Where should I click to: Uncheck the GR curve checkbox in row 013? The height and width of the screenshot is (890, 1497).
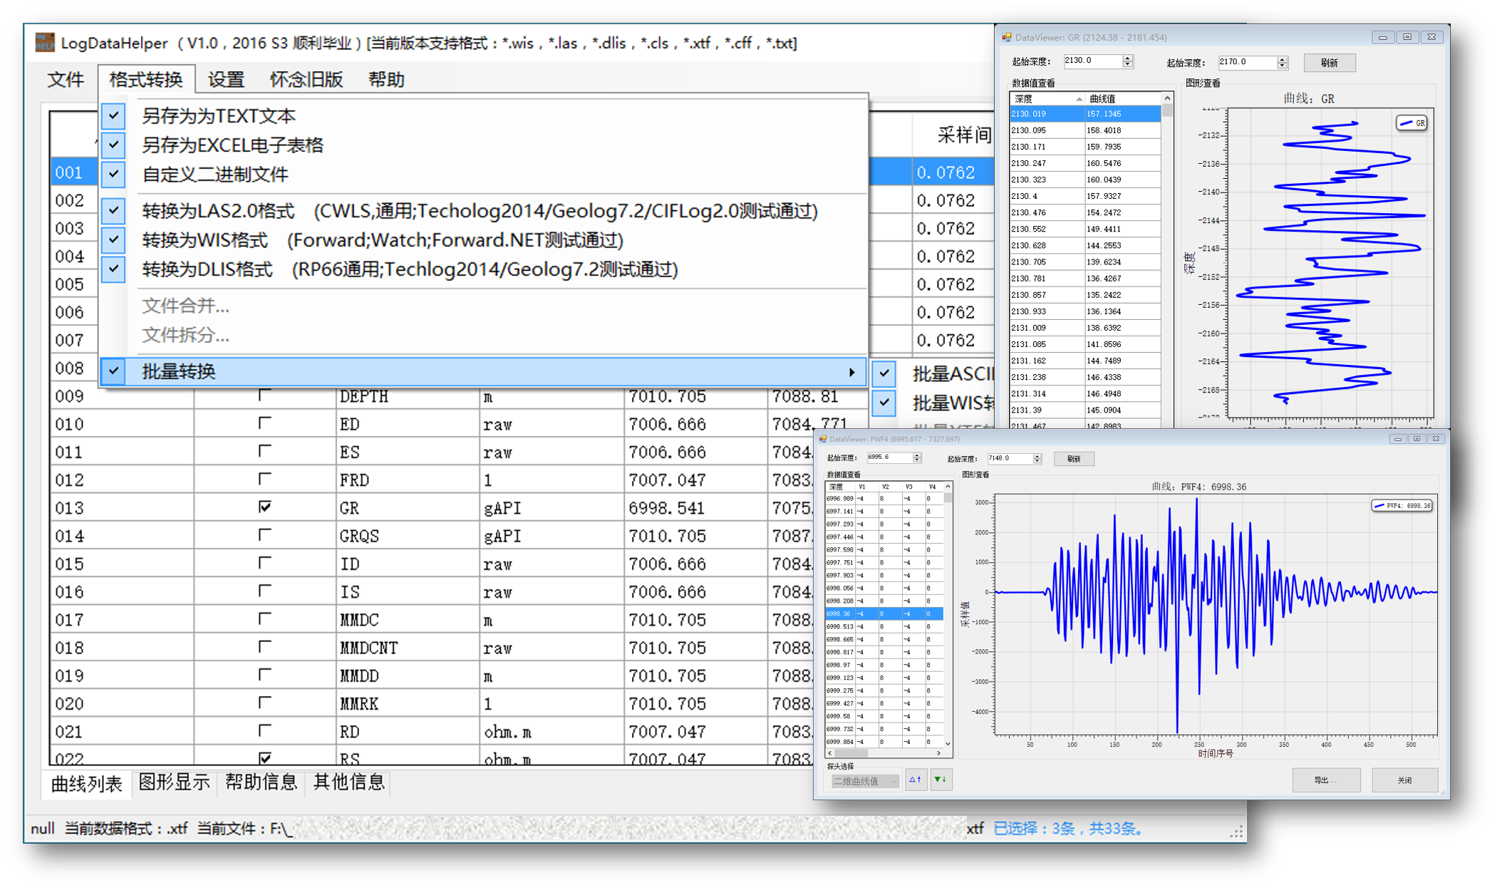(x=265, y=507)
